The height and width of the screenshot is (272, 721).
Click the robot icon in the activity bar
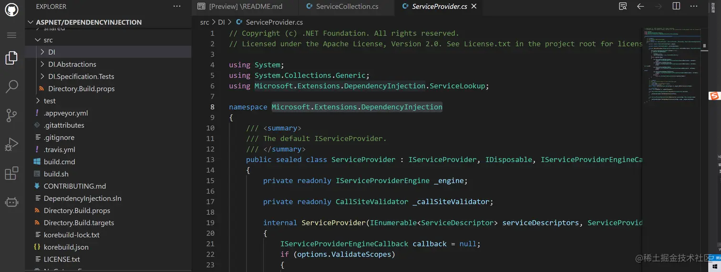(11, 202)
